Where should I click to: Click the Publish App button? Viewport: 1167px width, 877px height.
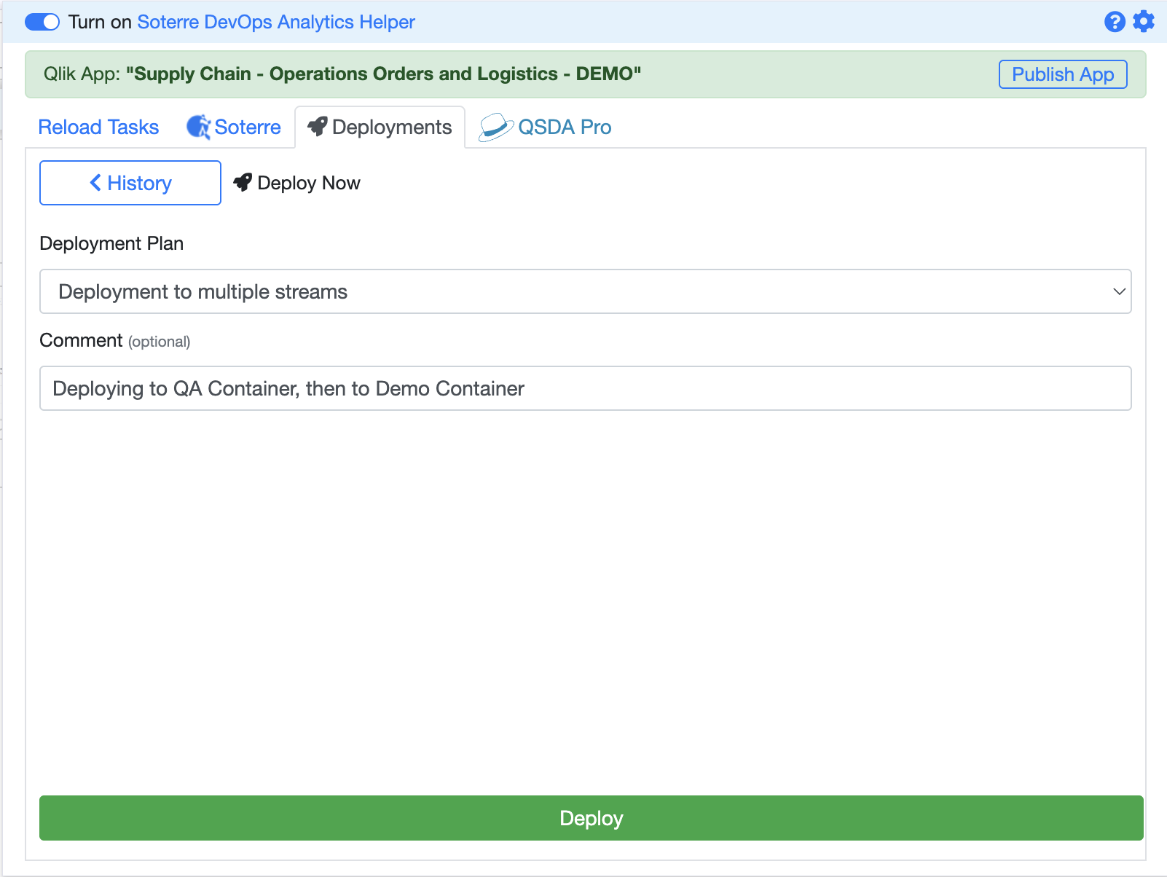point(1063,74)
